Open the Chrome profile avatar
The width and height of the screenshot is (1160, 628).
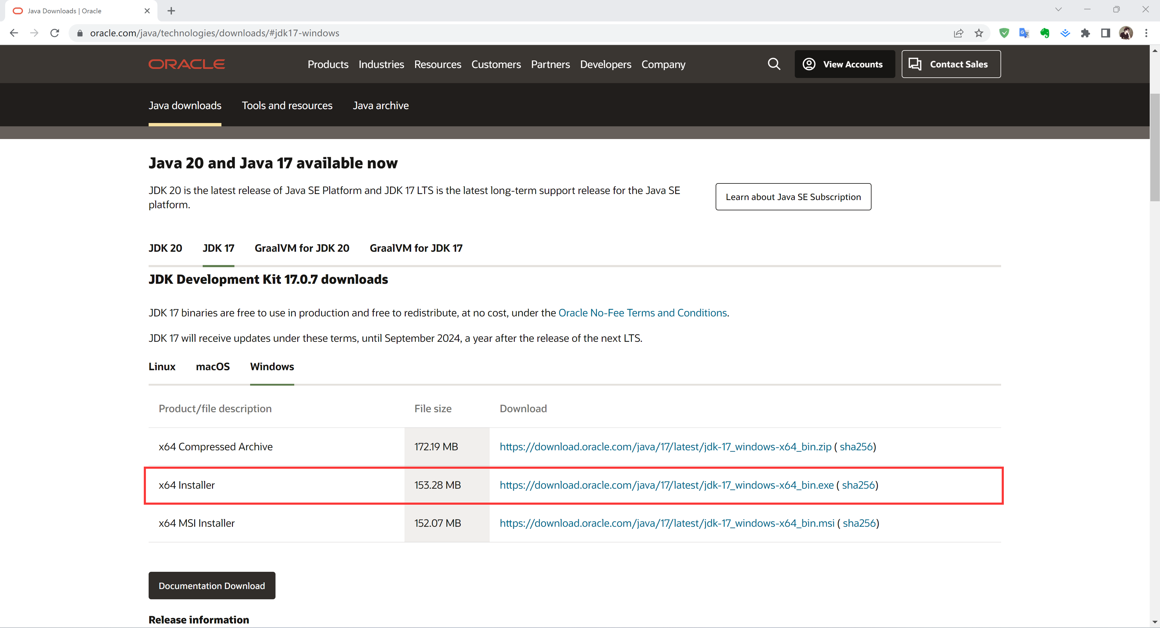coord(1126,33)
